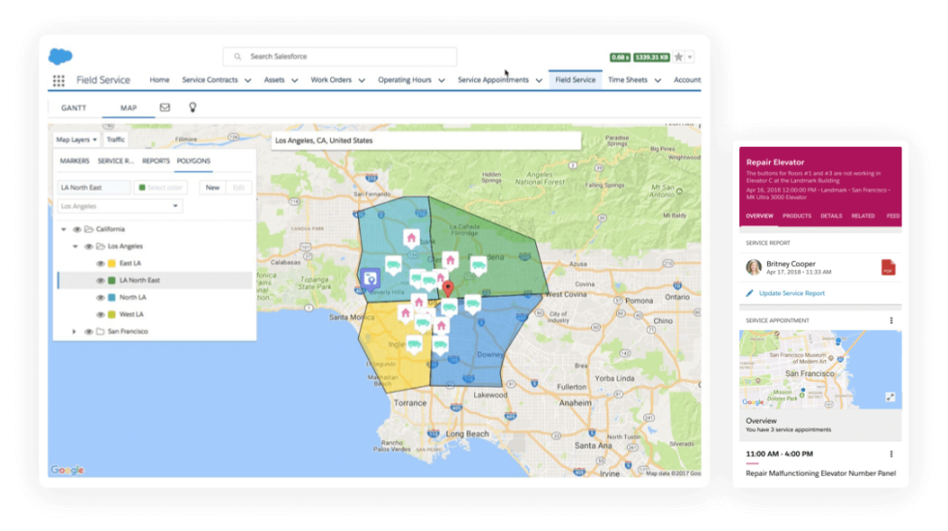This screenshot has width=948, height=531.
Task: Hide the North LA polygon
Action: [101, 298]
